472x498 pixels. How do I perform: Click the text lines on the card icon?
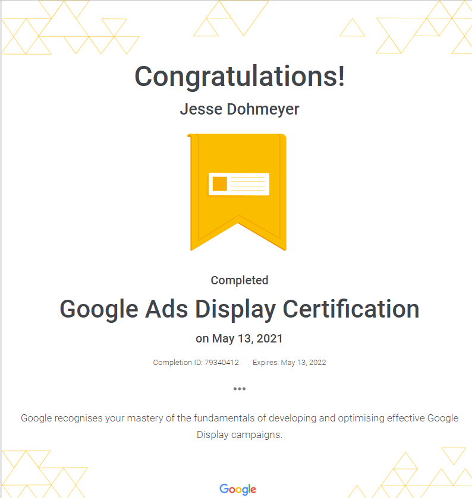248,184
